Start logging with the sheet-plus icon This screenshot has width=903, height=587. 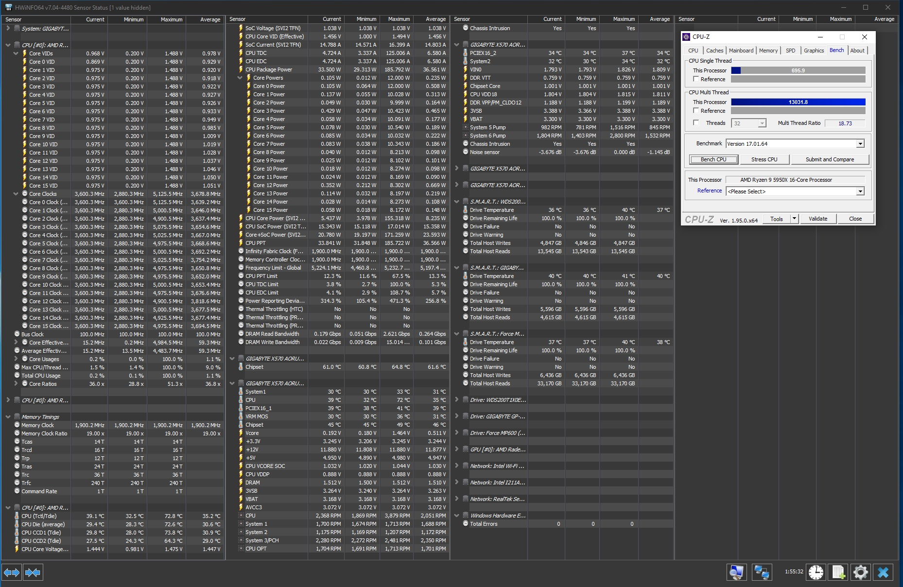point(838,572)
